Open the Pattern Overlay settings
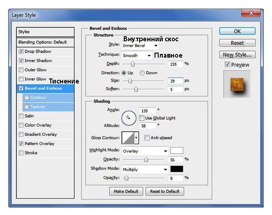The width and height of the screenshot is (272, 215). click(39, 143)
